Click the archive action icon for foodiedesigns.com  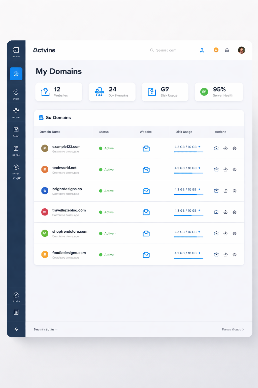click(216, 255)
